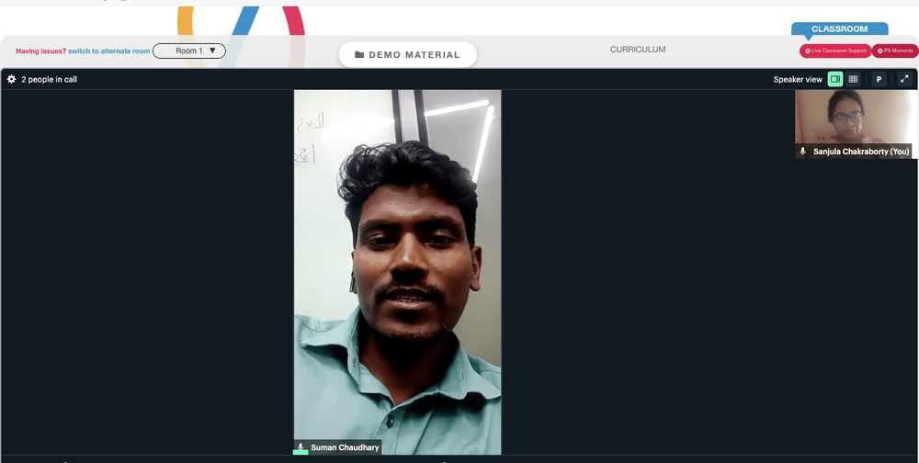Open call settings gear icon
919x463 pixels.
click(11, 79)
